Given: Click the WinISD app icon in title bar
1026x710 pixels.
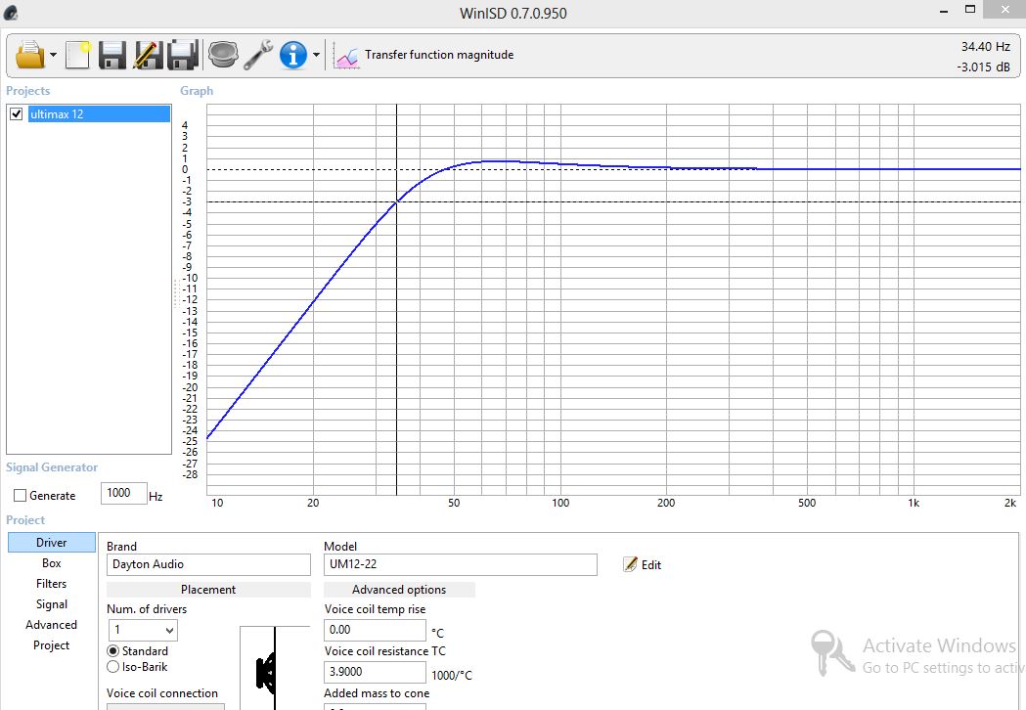Looking at the screenshot, I should pos(11,13).
